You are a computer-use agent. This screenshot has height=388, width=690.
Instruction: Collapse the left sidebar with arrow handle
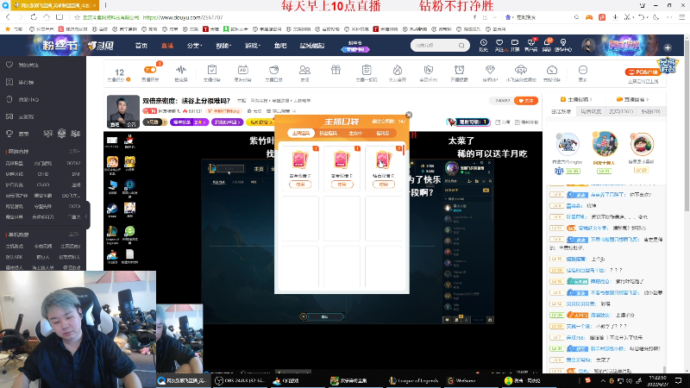click(x=87, y=216)
